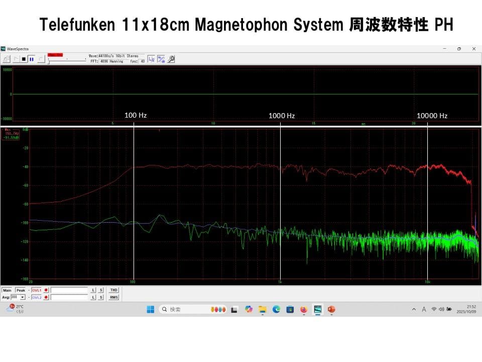Click the S save button in OVL1 row

tap(101, 290)
